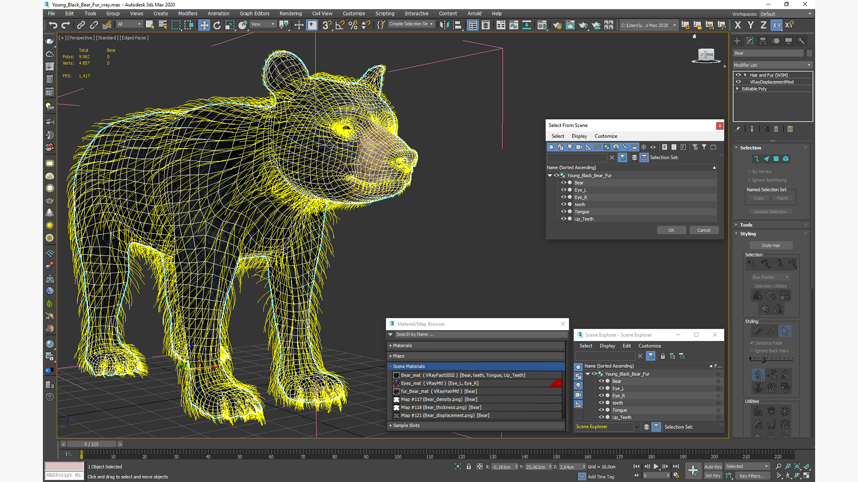The width and height of the screenshot is (858, 482).
Task: Toggle the Angle Snap button
Action: click(x=340, y=25)
